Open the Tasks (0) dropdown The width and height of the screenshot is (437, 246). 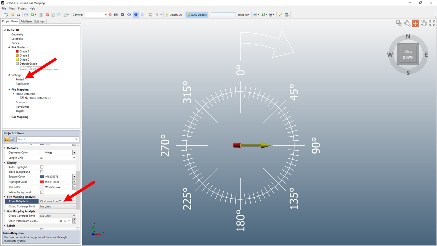(x=243, y=15)
